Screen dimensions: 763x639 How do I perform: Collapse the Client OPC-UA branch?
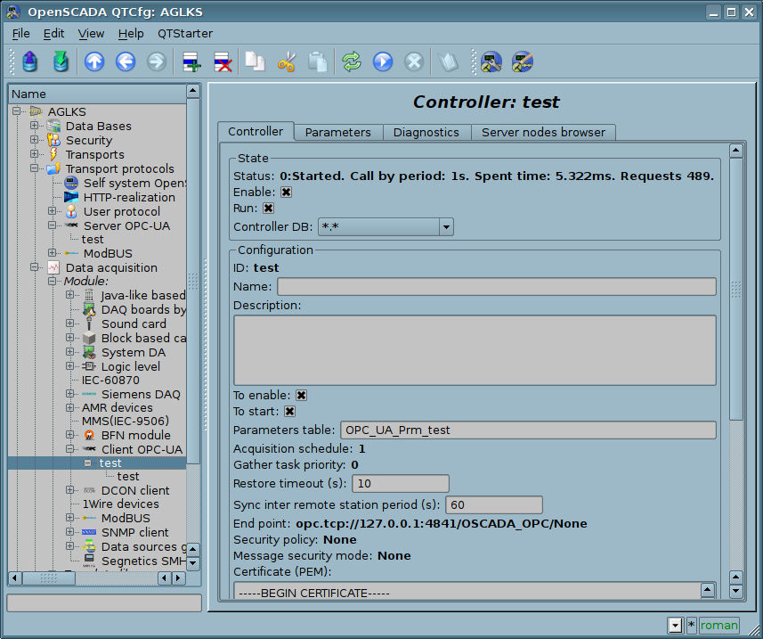[x=70, y=449]
